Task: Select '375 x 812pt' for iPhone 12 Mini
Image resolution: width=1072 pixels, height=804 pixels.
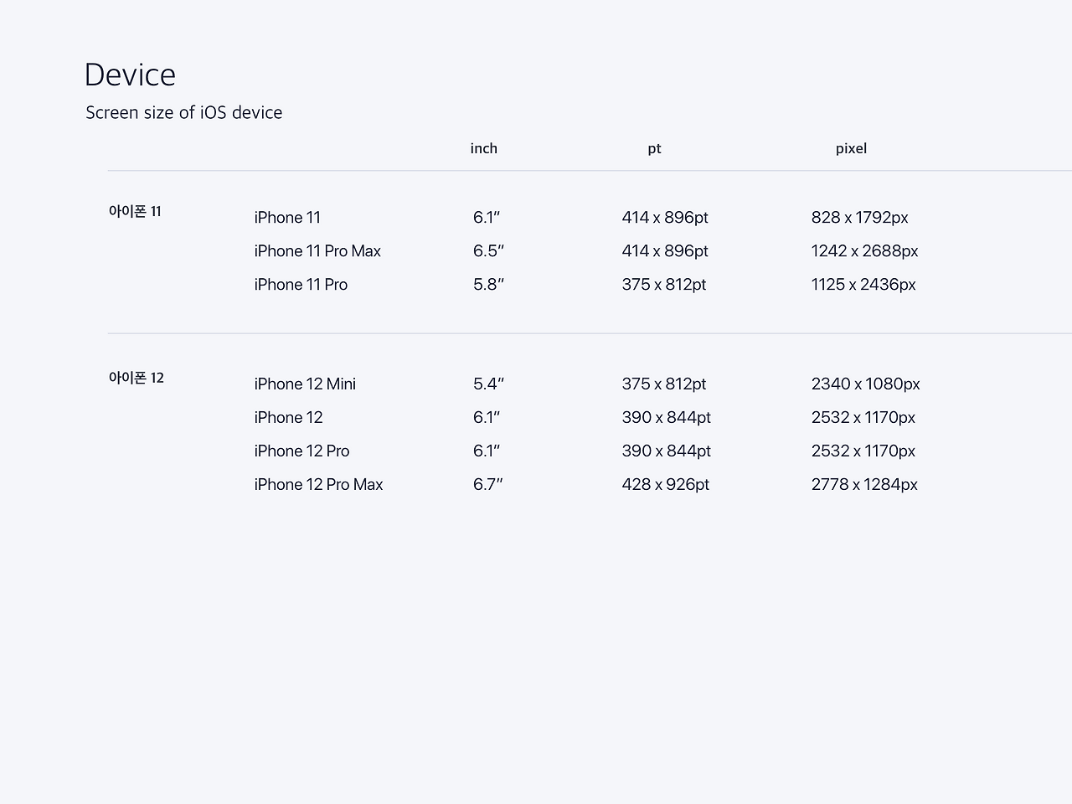Action: (x=664, y=384)
